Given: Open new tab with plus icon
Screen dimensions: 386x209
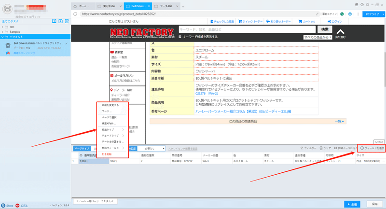Looking at the screenshot, I should coord(183,6).
